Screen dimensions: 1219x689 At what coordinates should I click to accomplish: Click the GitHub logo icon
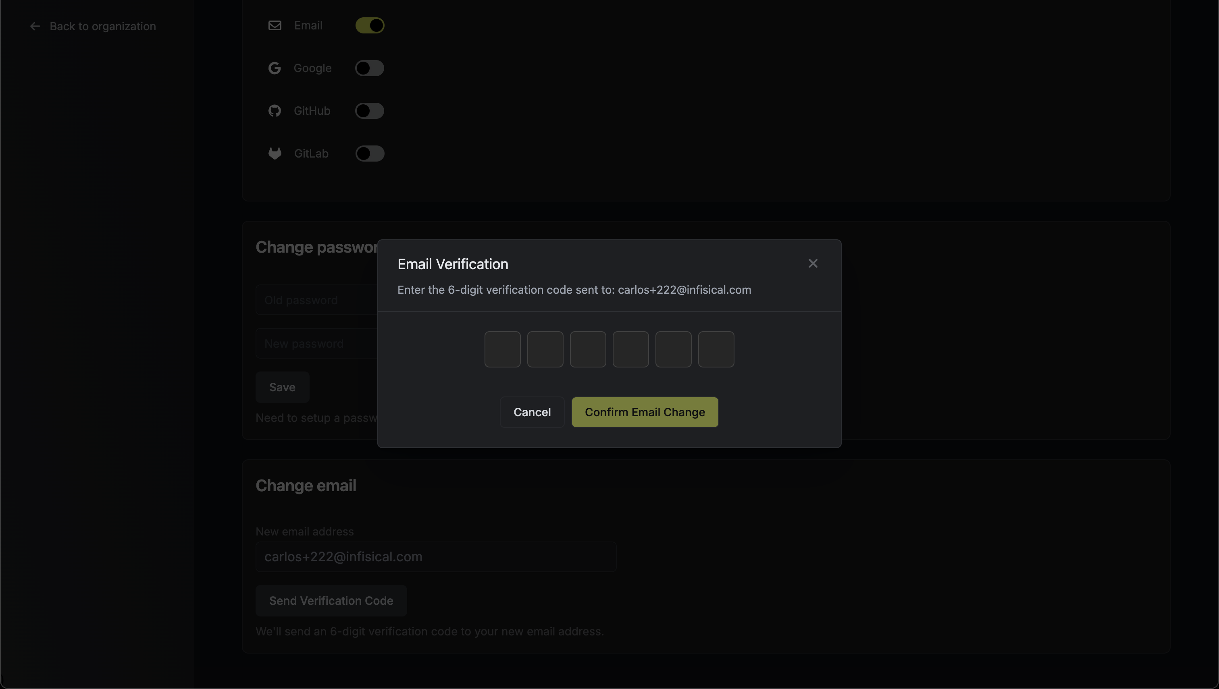[x=275, y=111]
